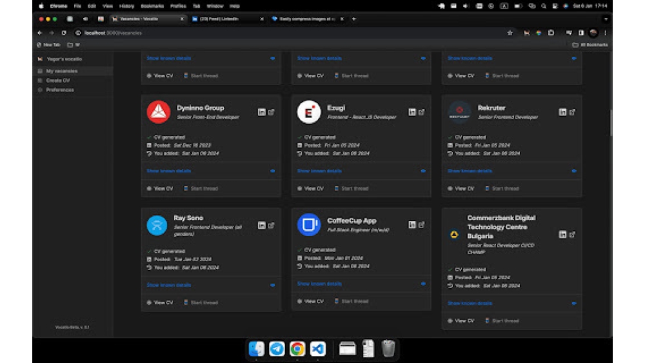Open external link icon on Dyninno Group card
This screenshot has width=645, height=363.
(x=272, y=112)
